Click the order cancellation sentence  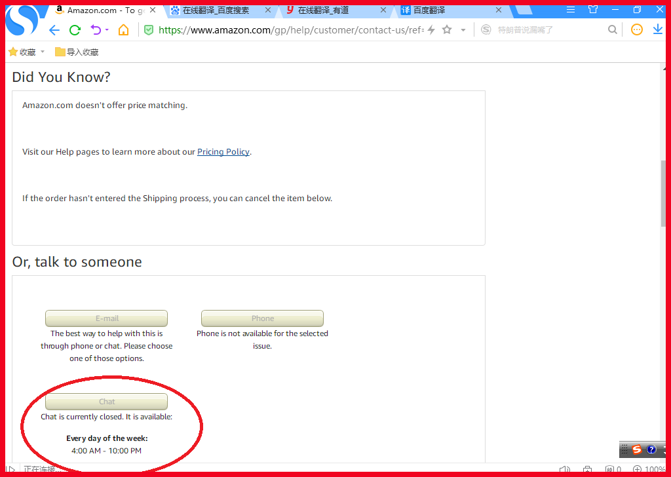point(177,199)
